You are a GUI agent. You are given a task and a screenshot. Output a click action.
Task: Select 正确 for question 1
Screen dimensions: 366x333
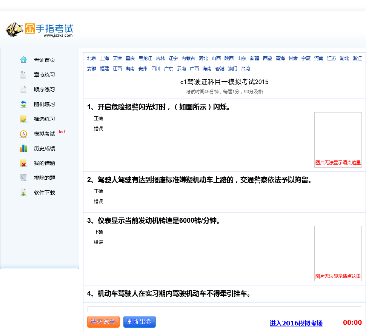(x=98, y=119)
